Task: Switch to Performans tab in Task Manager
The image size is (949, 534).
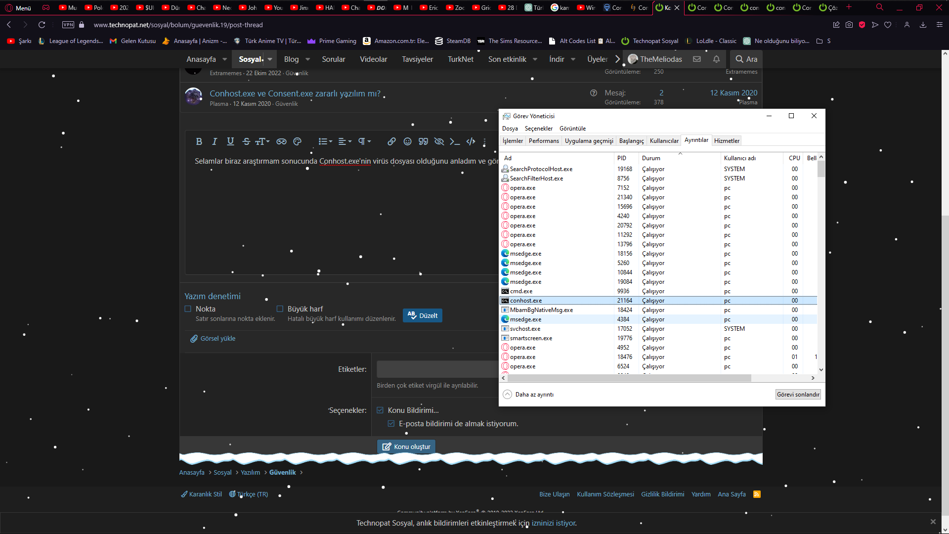Action: tap(544, 141)
